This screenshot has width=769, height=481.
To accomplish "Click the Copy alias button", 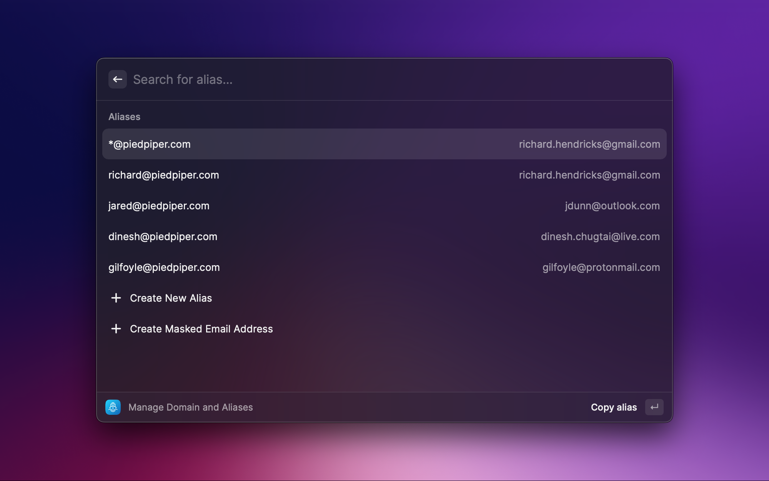I will click(614, 407).
